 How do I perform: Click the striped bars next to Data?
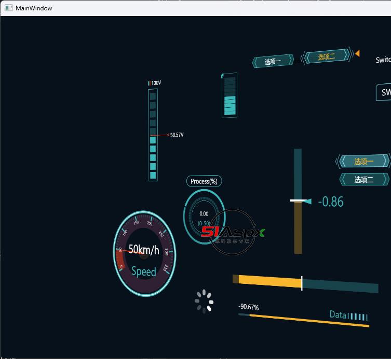point(359,317)
